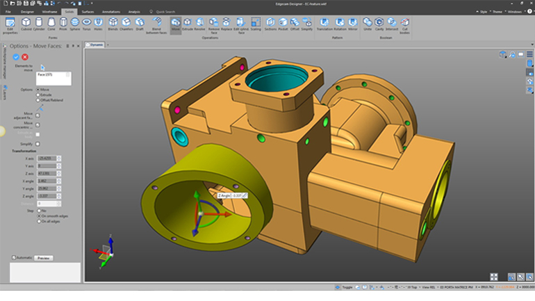Switch to the Analysis tab
This screenshot has height=301, width=535.
pyautogui.click(x=134, y=12)
